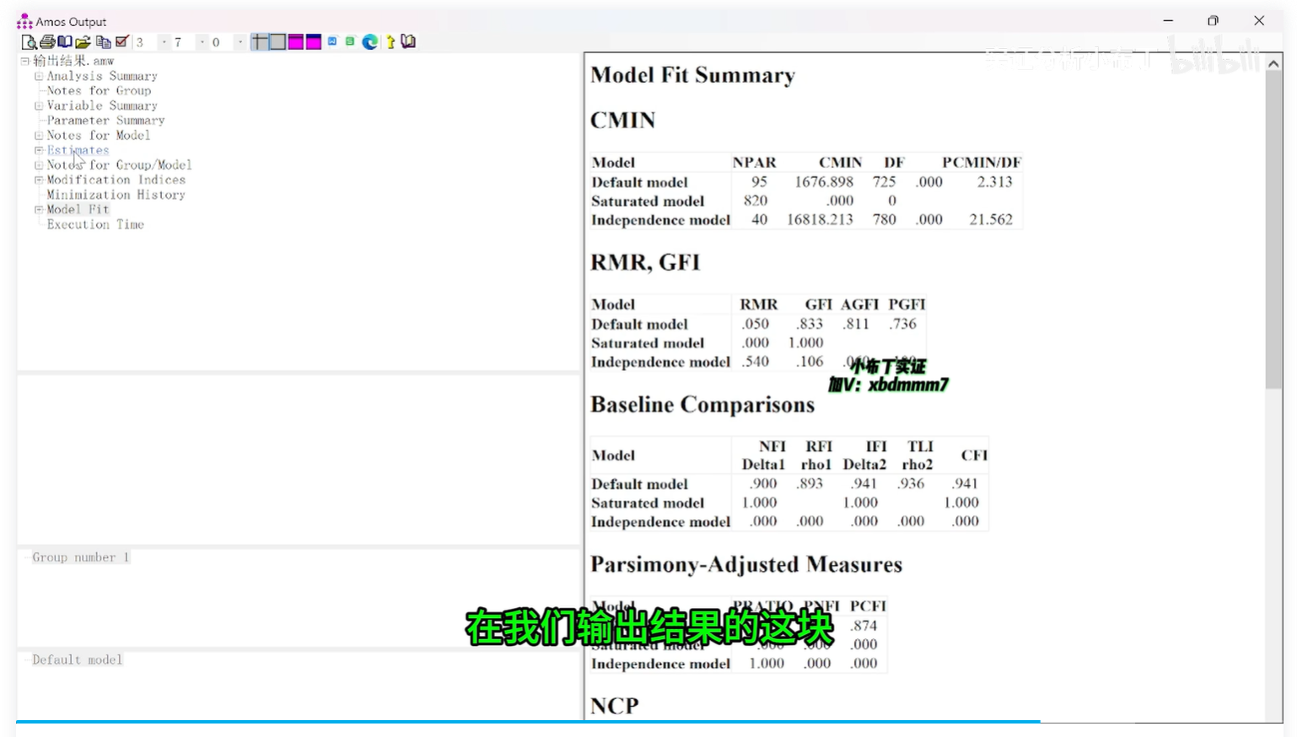This screenshot has width=1297, height=737.
Task: Expand the Variable Summary node
Action: point(39,105)
